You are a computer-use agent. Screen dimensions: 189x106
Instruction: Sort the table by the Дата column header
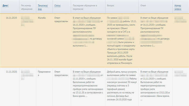(x=6, y=6)
